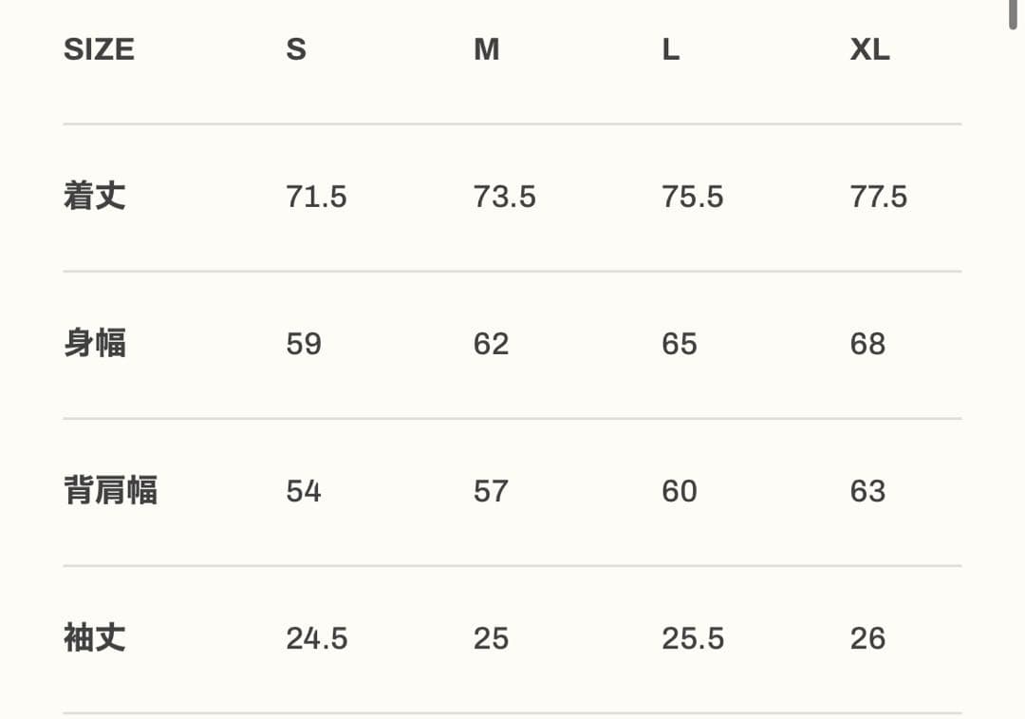Select the 73.5 length value for M
The height and width of the screenshot is (719, 1025).
pyautogui.click(x=504, y=197)
